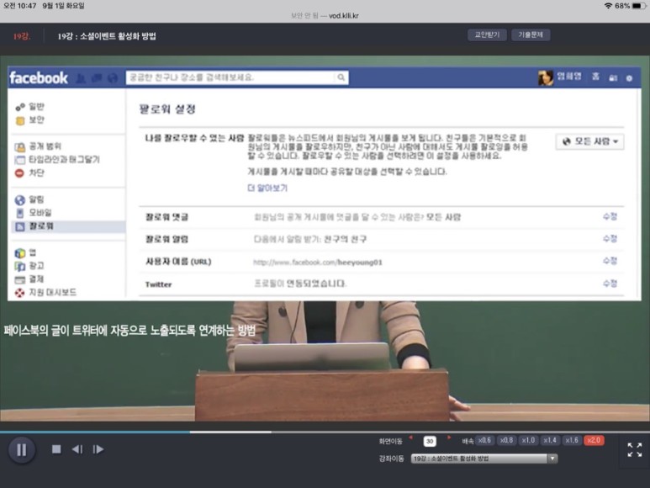Click the lecture dropdown arrow button
This screenshot has width=650, height=488.
(x=552, y=459)
